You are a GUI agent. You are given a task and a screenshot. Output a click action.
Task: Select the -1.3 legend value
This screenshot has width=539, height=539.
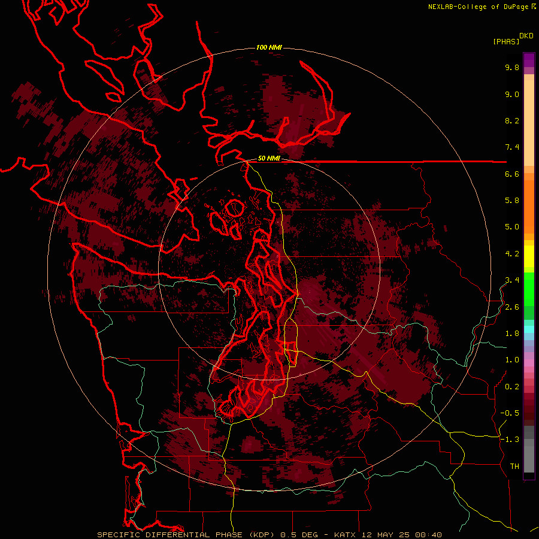point(510,440)
